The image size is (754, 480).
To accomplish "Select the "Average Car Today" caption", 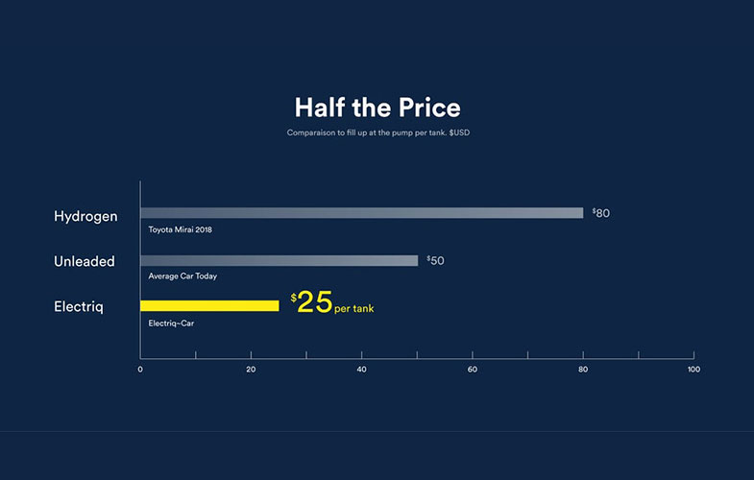I will coord(182,276).
